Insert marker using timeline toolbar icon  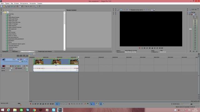coord(85,104)
